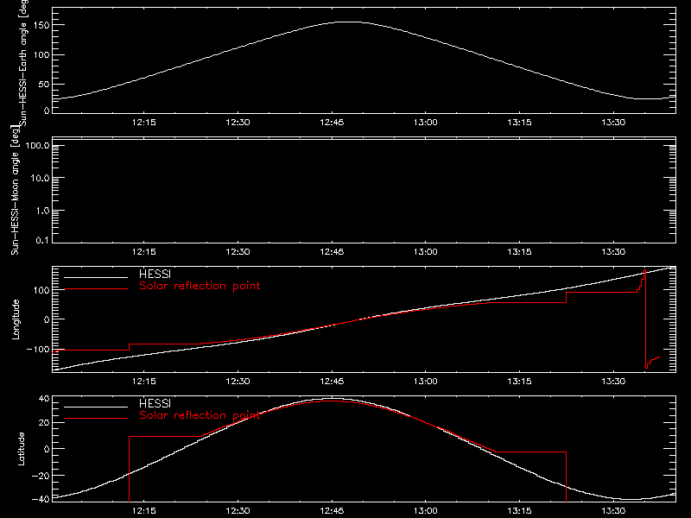Viewport: 691px width, 518px height.
Task: Click 12:15 time label under Longitude plot
Action: pyautogui.click(x=144, y=382)
